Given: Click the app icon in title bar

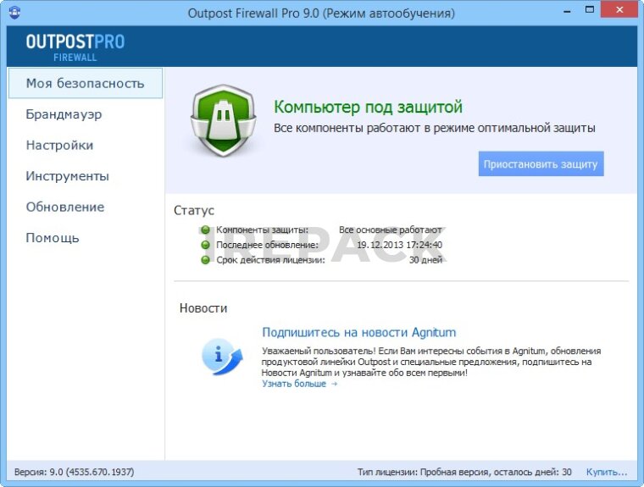Looking at the screenshot, I should point(15,13).
